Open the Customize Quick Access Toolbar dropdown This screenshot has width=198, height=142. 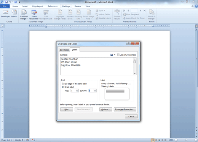[19, 2]
